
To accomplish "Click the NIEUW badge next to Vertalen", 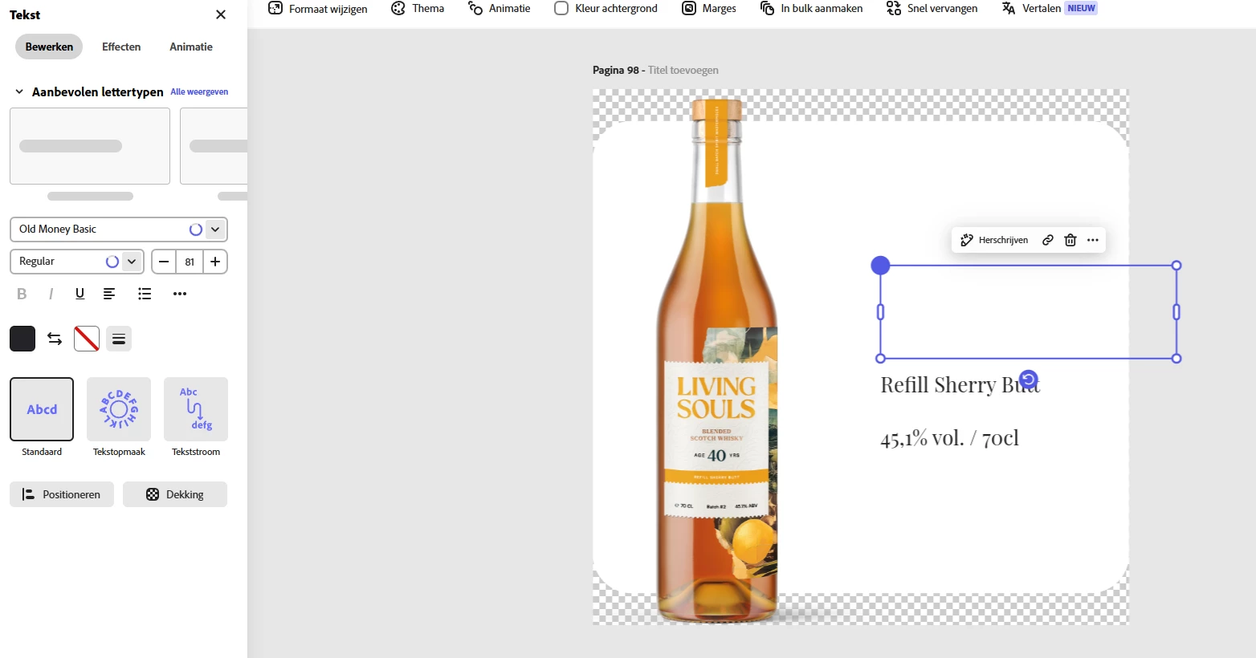I will coord(1081,8).
